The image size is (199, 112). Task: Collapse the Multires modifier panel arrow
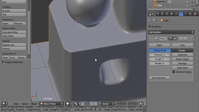[x=150, y=39]
